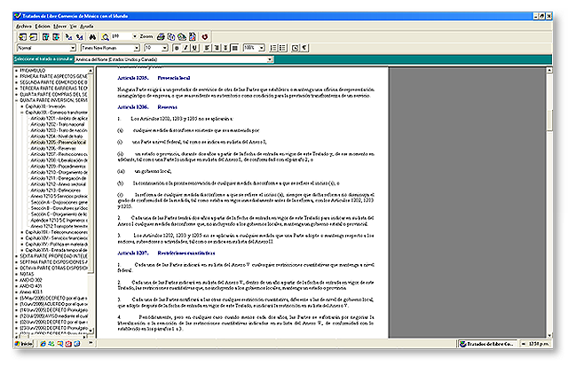Select NOTAS in the tree
568x366 pixels.
[x=27, y=274]
